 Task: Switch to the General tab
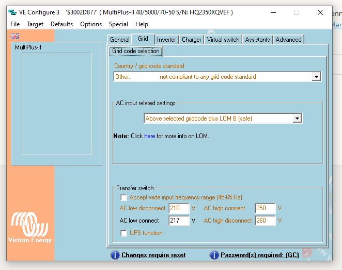click(x=119, y=40)
